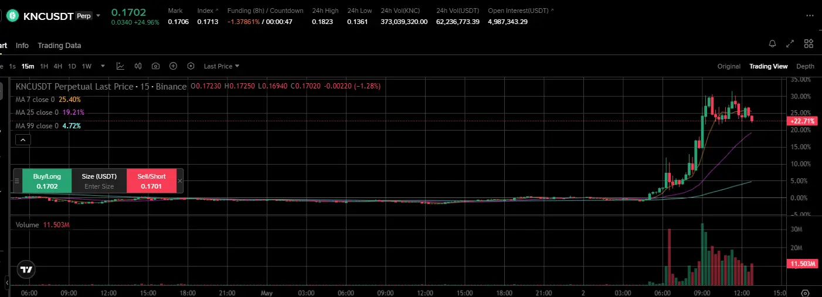This screenshot has width=822, height=297.
Task: Switch to the Trading Data tab
Action: 59,45
